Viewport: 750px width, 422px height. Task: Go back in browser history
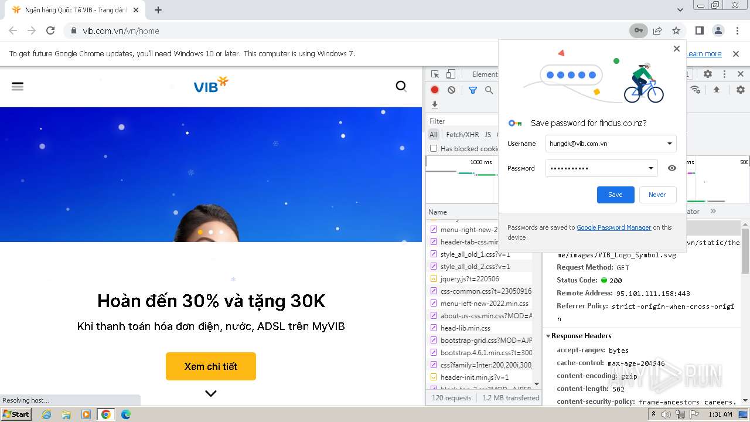pos(13,30)
